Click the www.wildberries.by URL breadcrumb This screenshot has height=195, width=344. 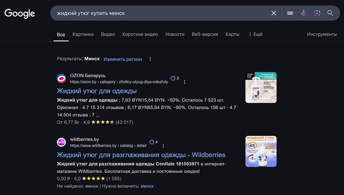pos(108,145)
